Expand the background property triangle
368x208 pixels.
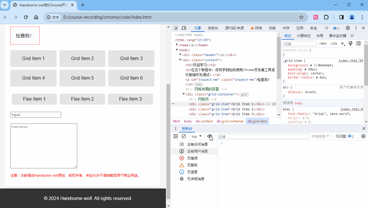click(311, 65)
